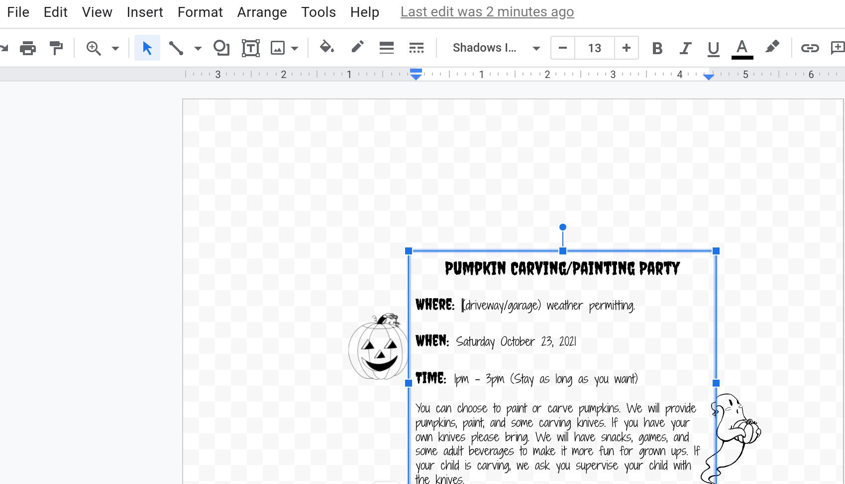Image resolution: width=845 pixels, height=484 pixels.
Task: Click the top-left text box resize handle
Action: tap(409, 251)
